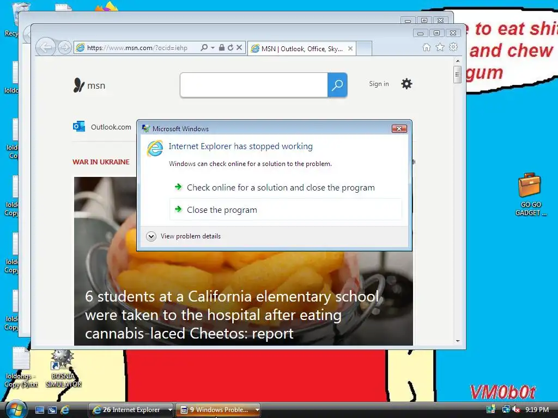Close the background Internet Explorer window

[440, 20]
